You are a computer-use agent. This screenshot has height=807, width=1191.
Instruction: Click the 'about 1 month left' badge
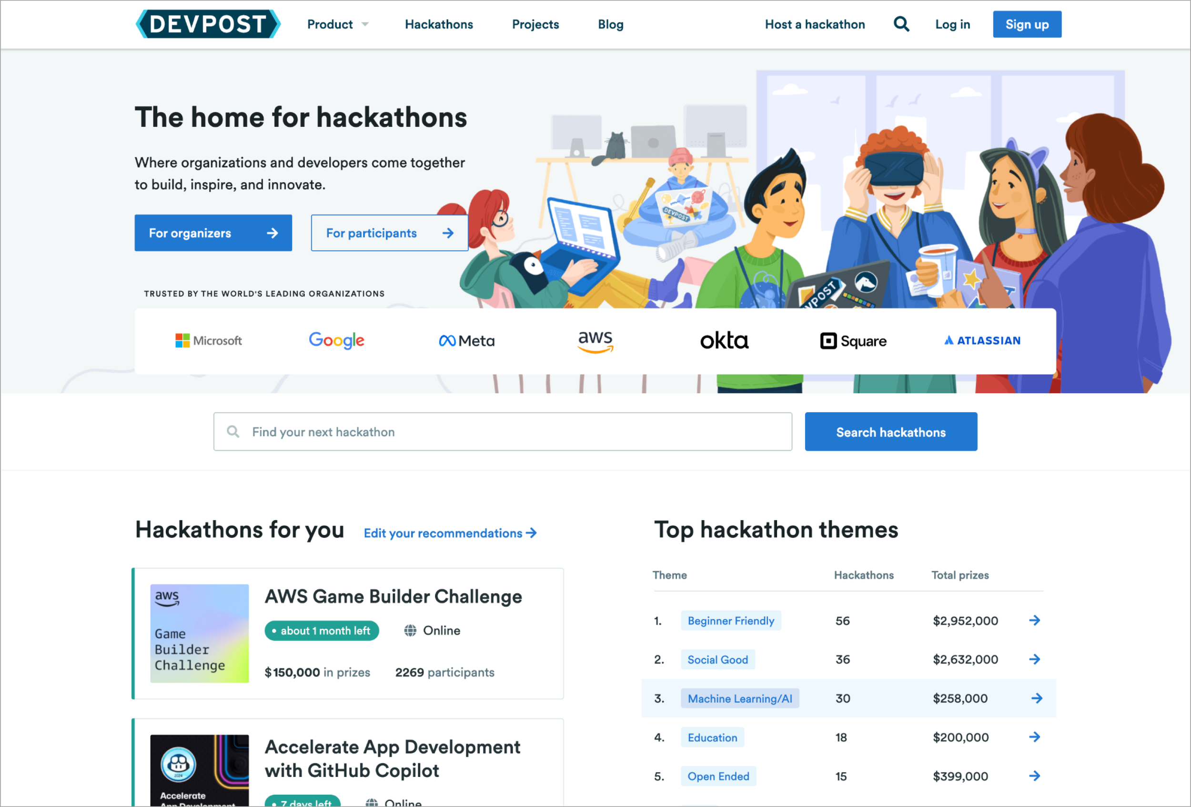322,631
